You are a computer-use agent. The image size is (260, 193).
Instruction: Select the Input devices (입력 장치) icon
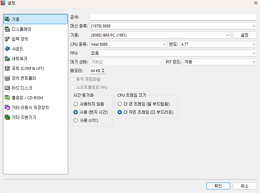7,39
